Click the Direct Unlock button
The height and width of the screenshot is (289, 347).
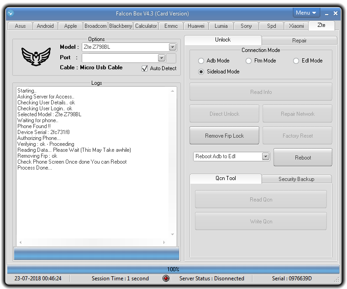tap(224, 114)
